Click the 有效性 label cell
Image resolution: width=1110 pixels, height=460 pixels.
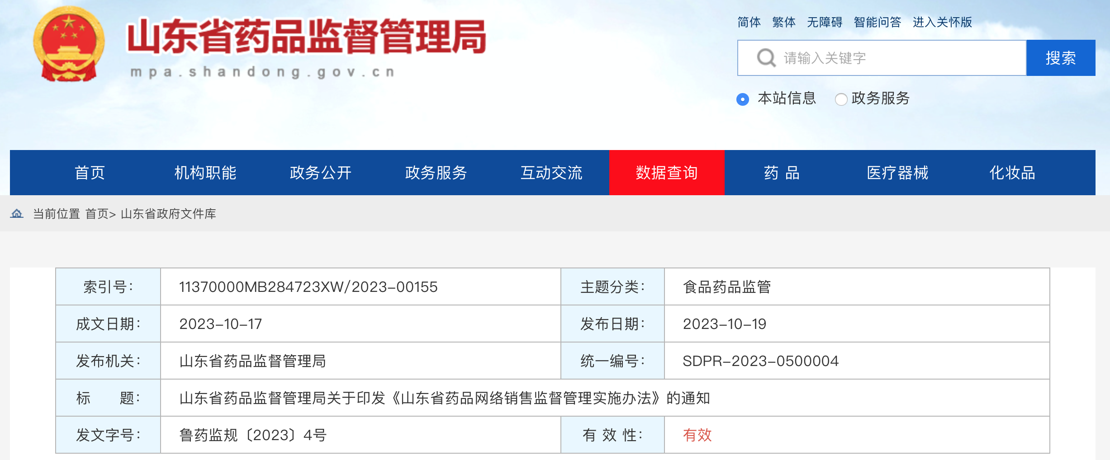point(612,435)
